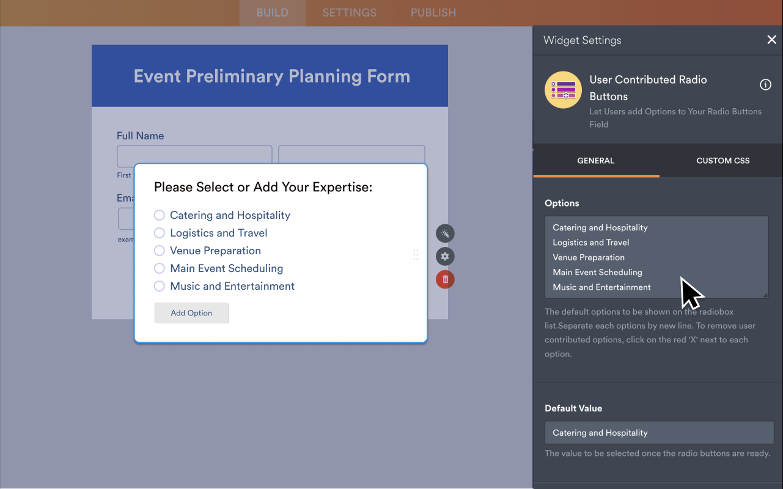Image resolution: width=783 pixels, height=489 pixels.
Task: Select the Catering and Hospitality radio button
Action: click(x=160, y=215)
